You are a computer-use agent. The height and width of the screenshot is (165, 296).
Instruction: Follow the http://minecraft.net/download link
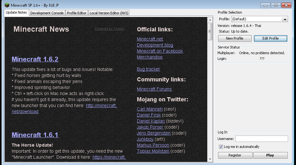[101, 105]
